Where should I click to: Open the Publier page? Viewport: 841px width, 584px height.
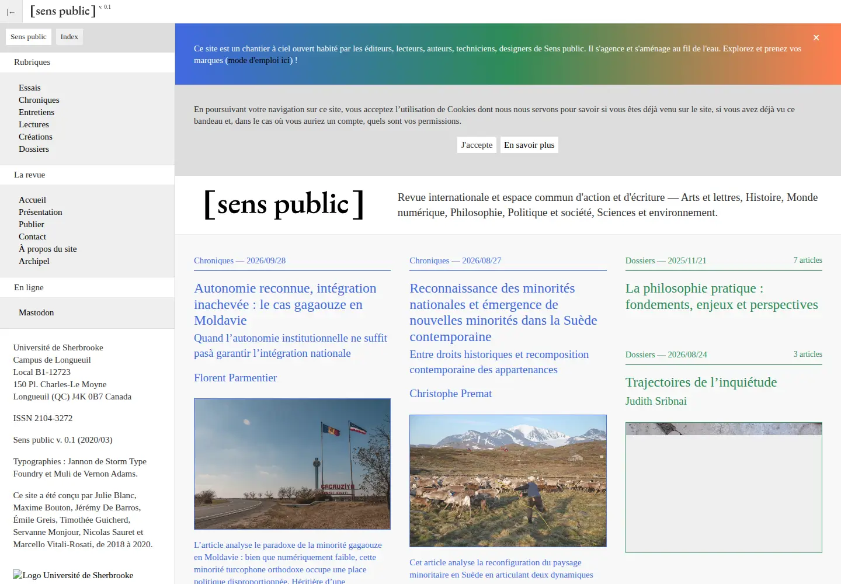32,224
